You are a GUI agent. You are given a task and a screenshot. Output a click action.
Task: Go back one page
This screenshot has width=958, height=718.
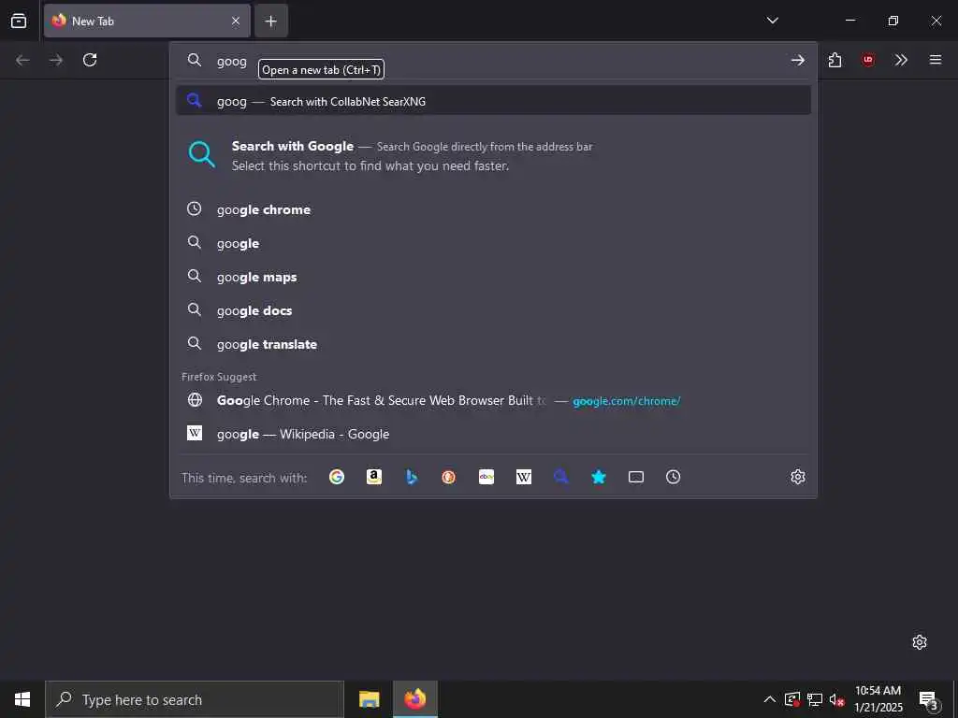(22, 60)
